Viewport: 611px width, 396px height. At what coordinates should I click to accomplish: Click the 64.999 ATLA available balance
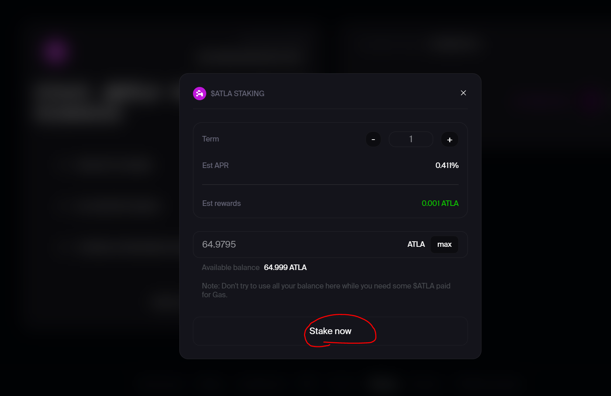click(285, 267)
